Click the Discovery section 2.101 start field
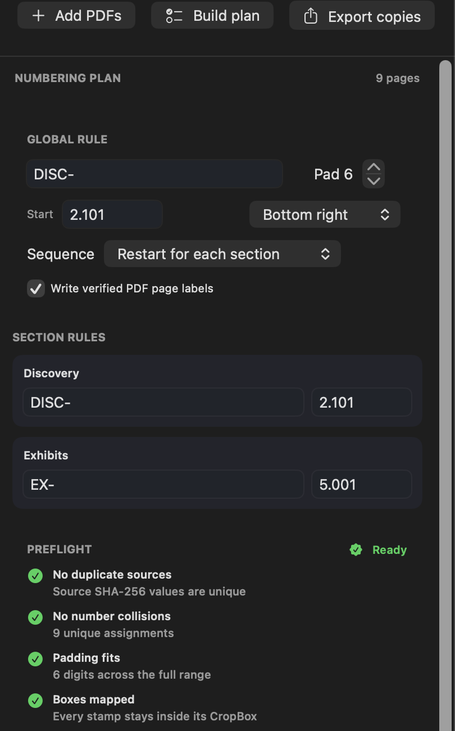Screen dimensions: 455x731 pyautogui.click(x=362, y=403)
